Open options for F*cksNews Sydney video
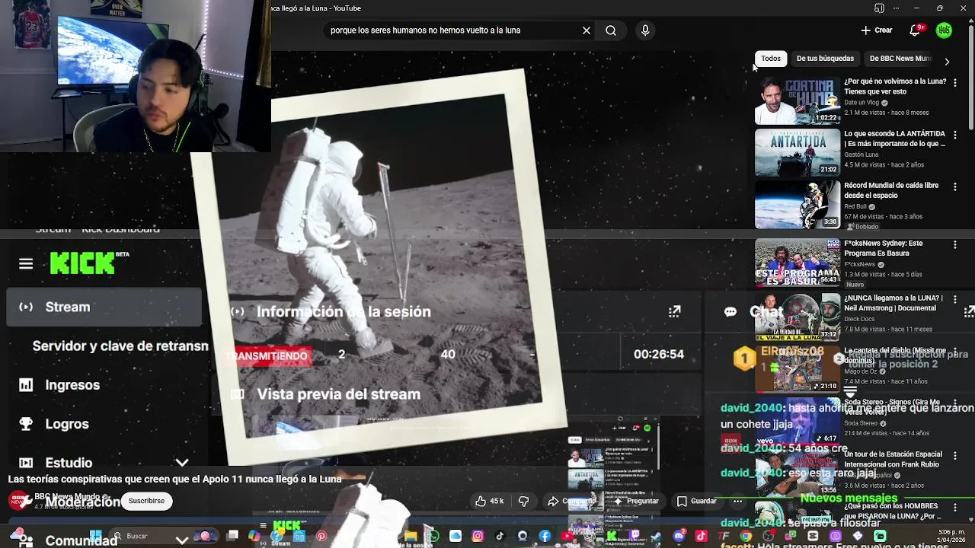975x548 pixels. (x=955, y=244)
